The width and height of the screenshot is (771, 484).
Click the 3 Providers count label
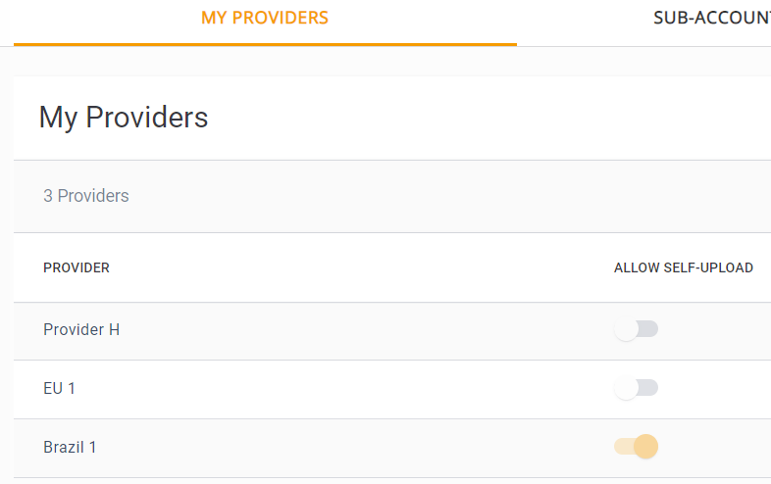point(86,196)
